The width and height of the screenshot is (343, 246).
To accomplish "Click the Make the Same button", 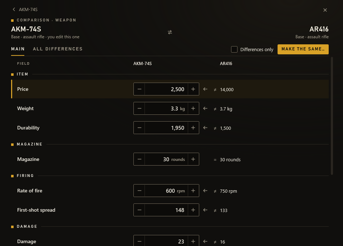I will tap(303, 49).
